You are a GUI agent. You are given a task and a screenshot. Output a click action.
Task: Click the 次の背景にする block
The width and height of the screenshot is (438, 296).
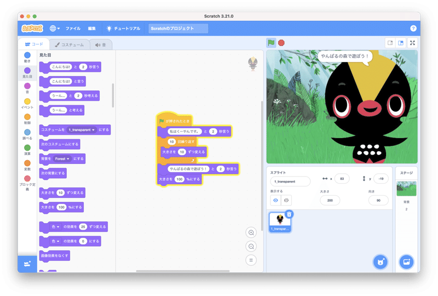point(53,173)
